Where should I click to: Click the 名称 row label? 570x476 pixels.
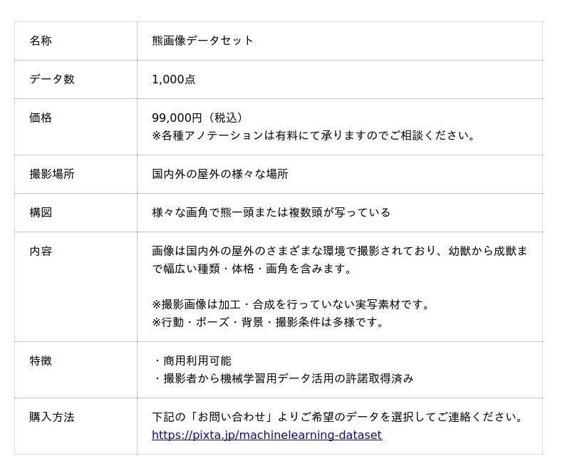pyautogui.click(x=41, y=41)
